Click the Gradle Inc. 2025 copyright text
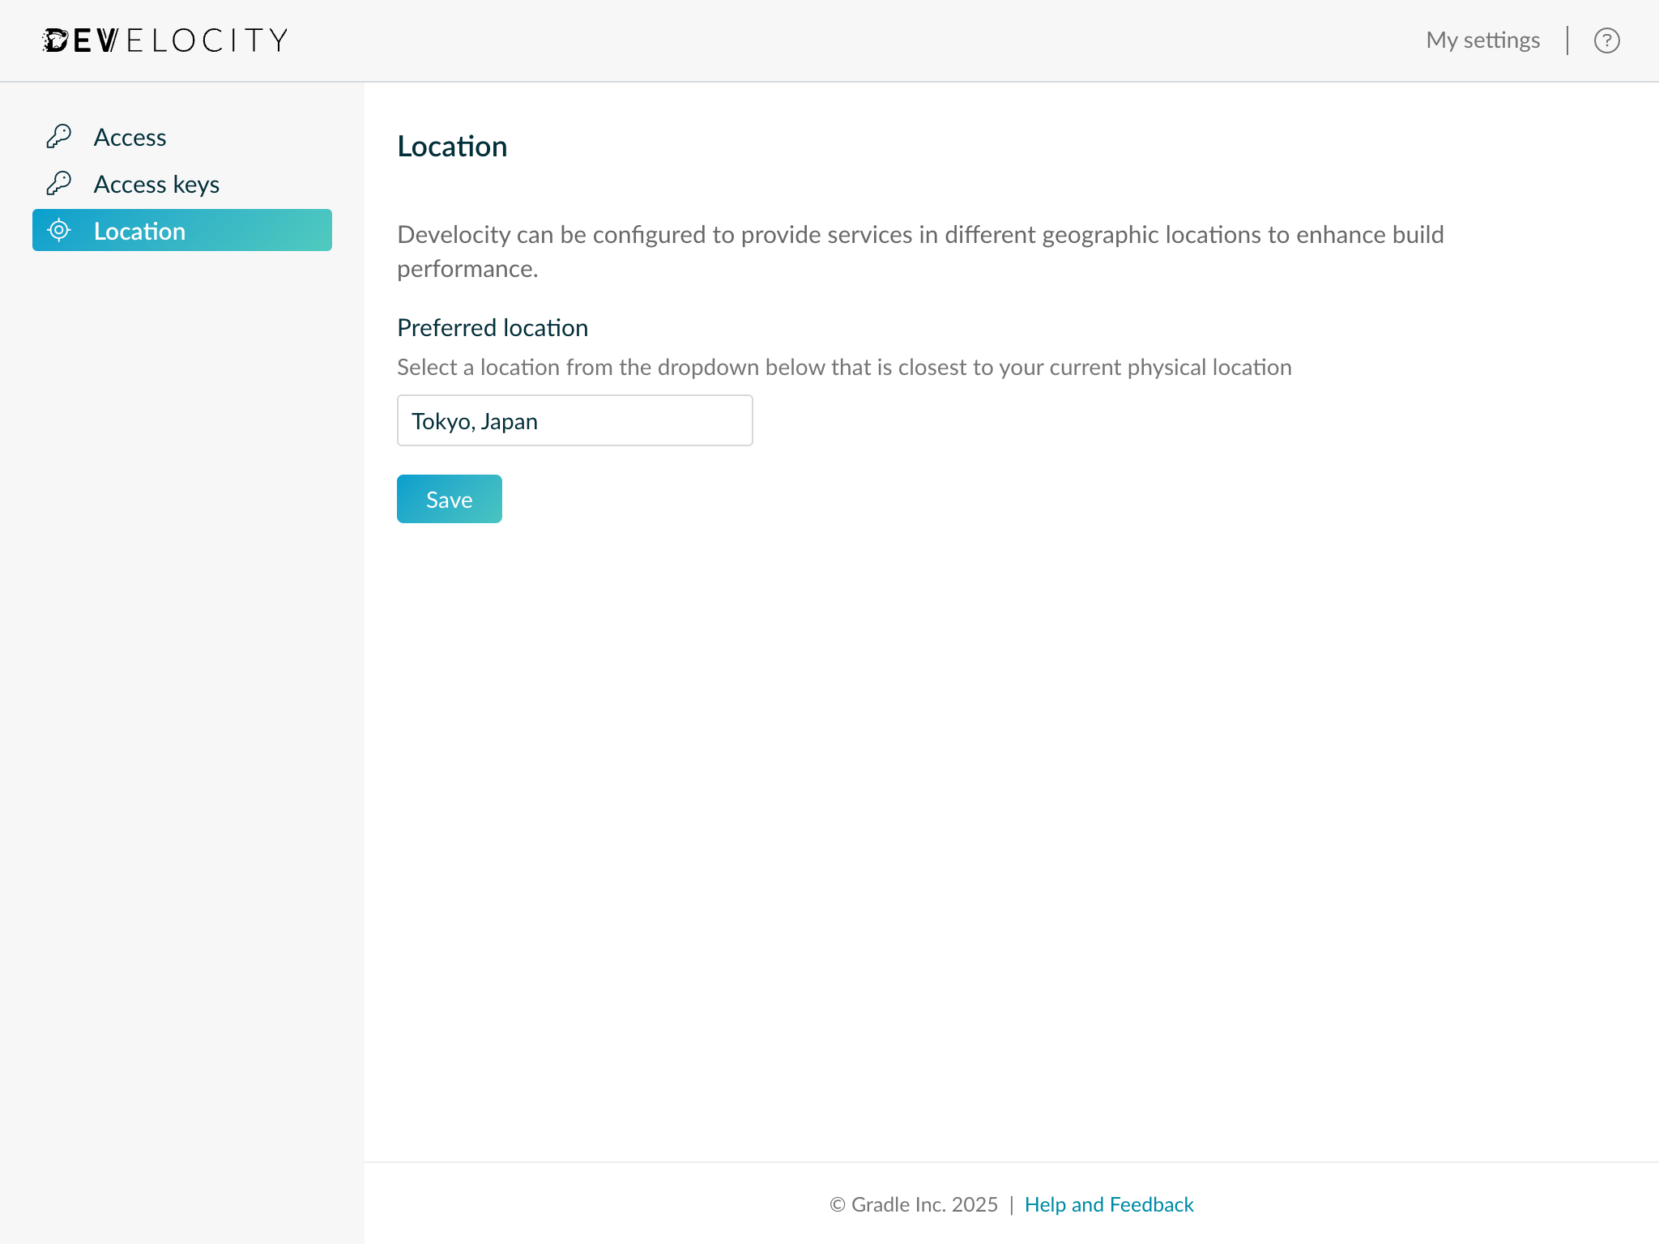Screen dimensions: 1659x1244 click(x=913, y=1204)
